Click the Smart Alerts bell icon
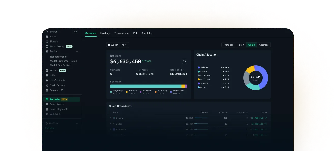The width and height of the screenshot is (336, 151). point(47,104)
